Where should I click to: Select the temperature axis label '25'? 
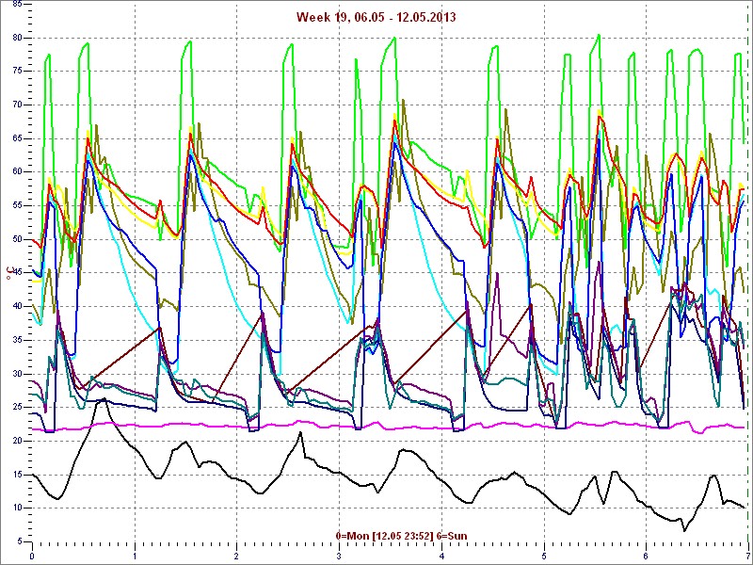coord(17,408)
